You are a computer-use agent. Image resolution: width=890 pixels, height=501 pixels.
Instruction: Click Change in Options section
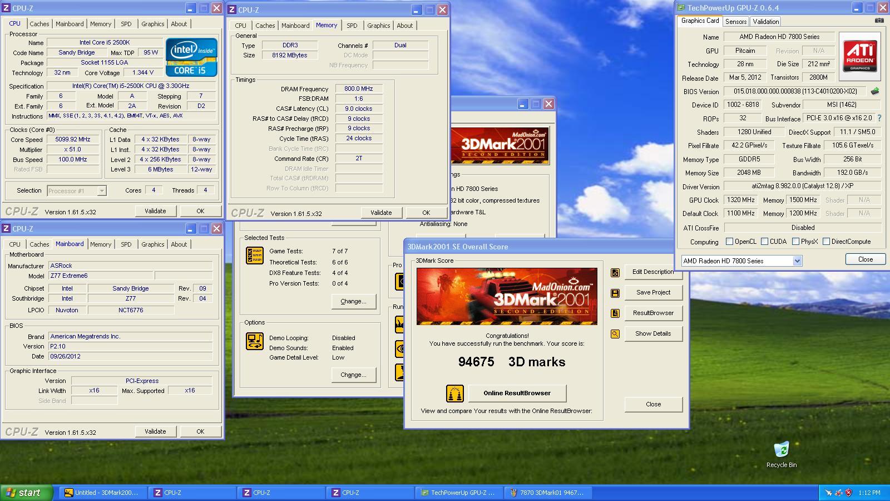coord(353,375)
